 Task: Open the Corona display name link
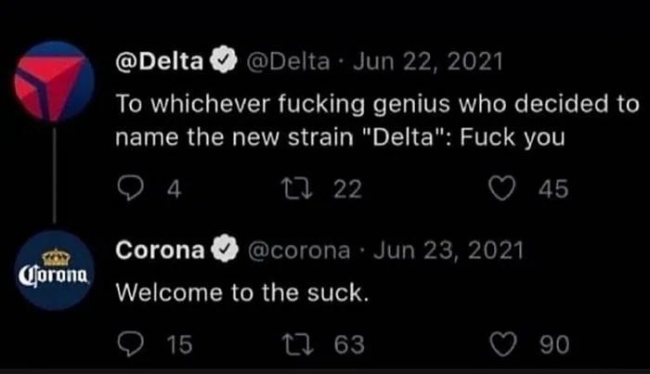click(161, 251)
